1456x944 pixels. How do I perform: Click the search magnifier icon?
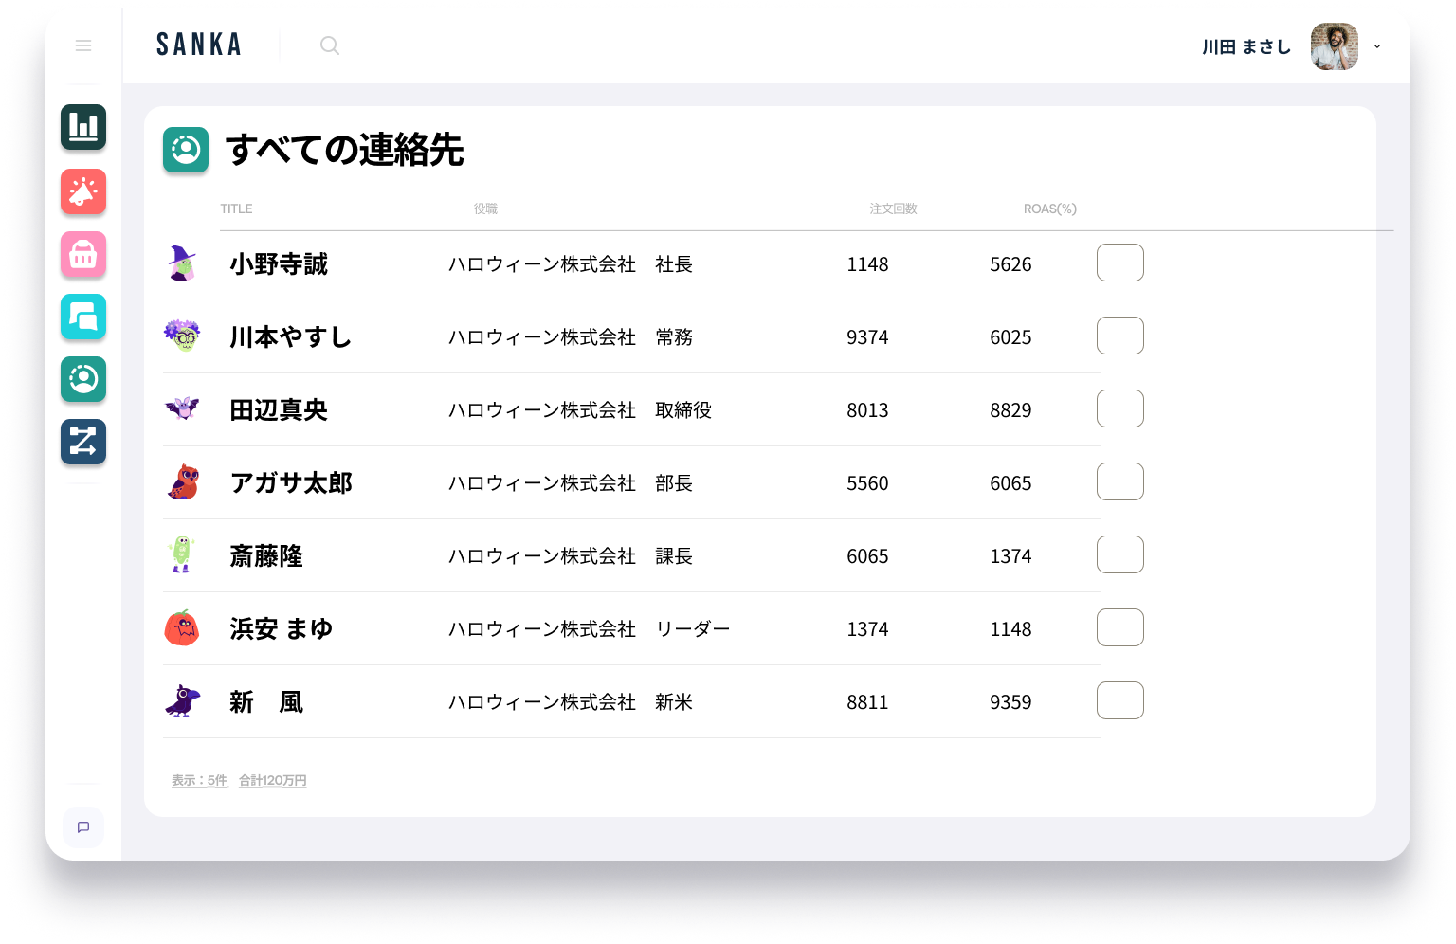pos(329,45)
